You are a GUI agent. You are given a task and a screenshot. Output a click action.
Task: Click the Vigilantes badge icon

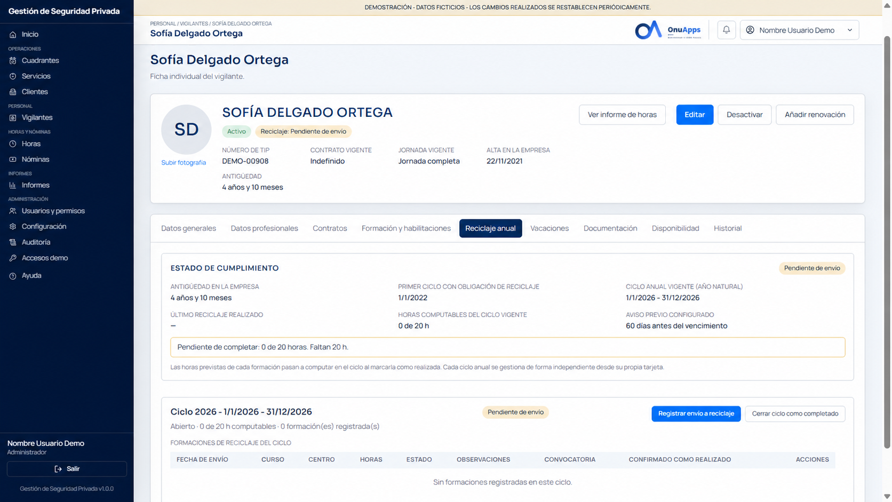[x=13, y=117]
